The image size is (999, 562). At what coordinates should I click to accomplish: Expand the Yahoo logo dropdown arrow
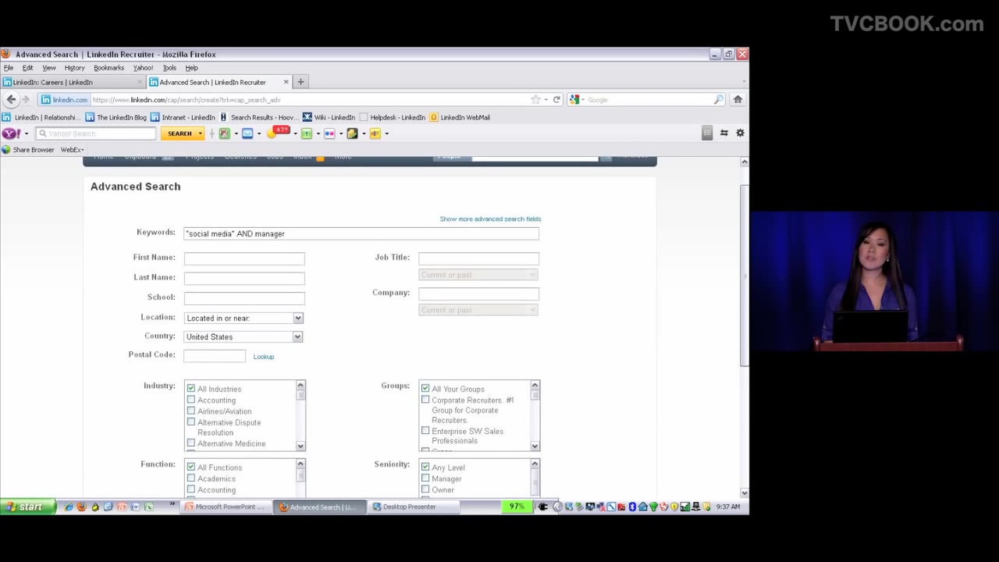(26, 133)
